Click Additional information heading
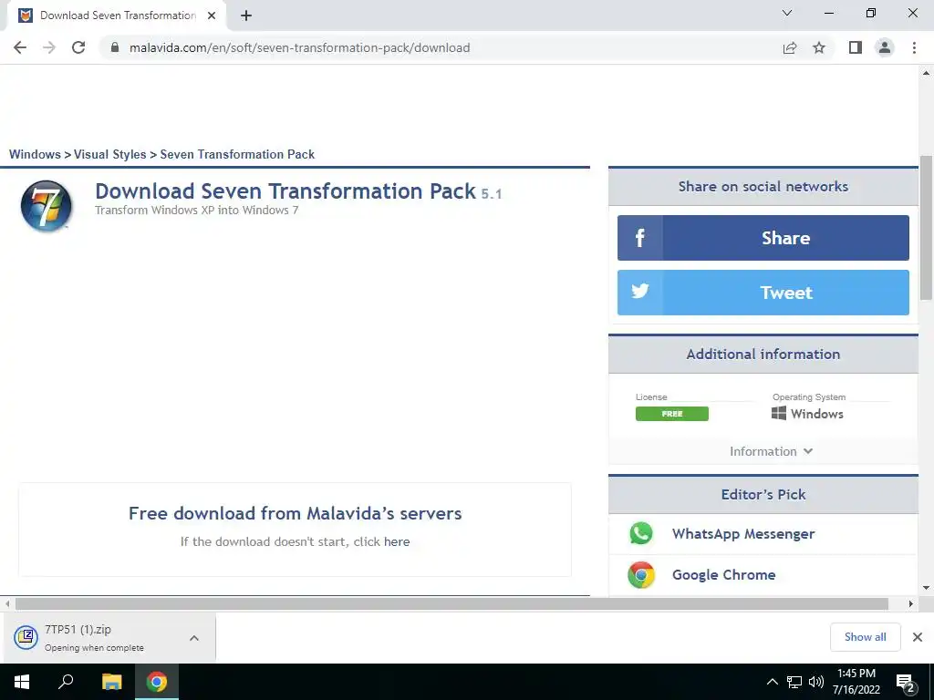 coord(763,355)
